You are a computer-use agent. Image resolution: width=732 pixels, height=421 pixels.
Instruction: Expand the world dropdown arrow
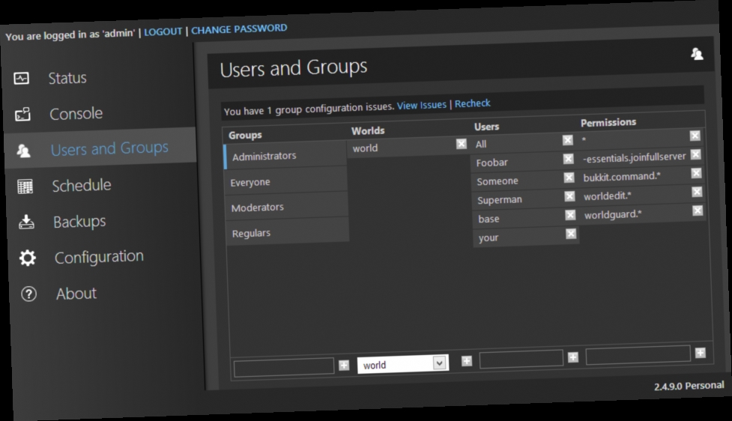click(x=439, y=363)
